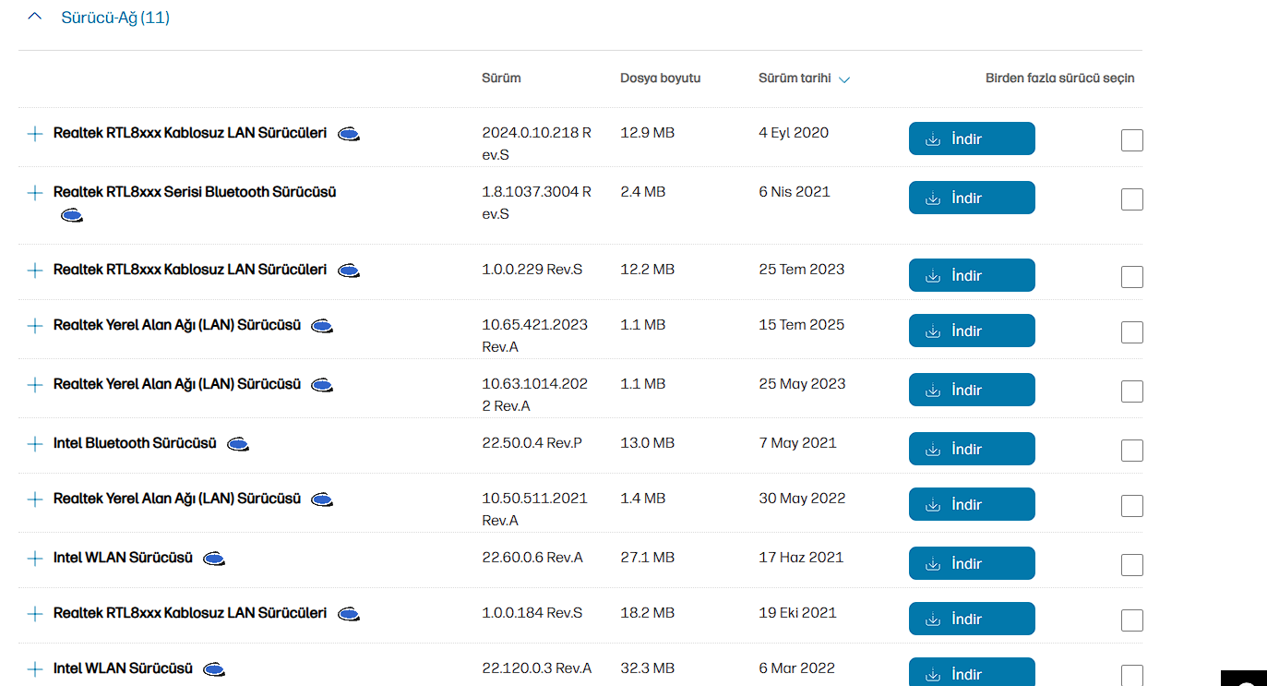Viewport: 1267px width, 686px height.
Task: Open the Sürücü-Ağ (11) heading link
Action: pos(115,18)
